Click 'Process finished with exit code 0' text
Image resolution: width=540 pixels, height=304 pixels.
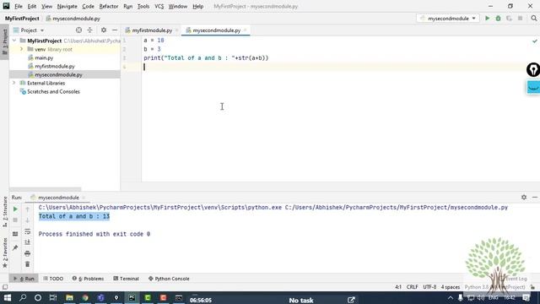tap(94, 234)
